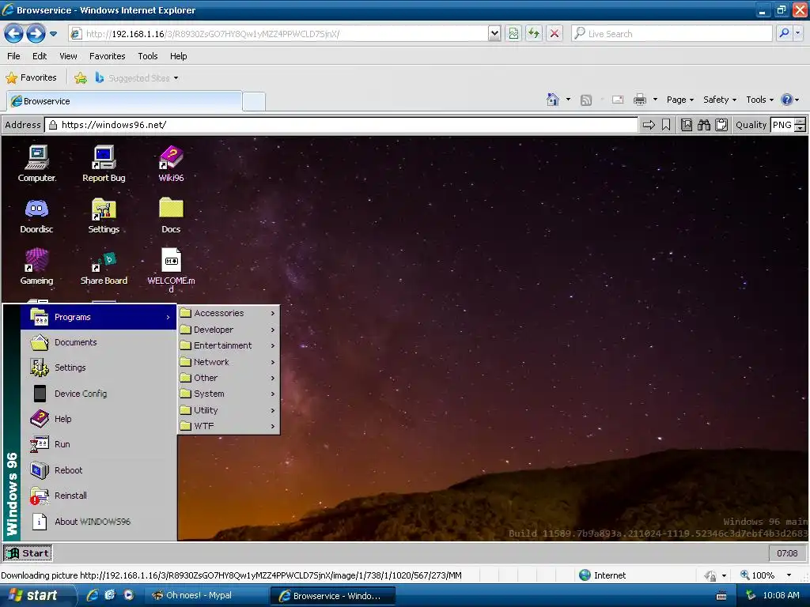This screenshot has width=810, height=607.
Task: Select the Browservice tab
Action: (x=124, y=101)
